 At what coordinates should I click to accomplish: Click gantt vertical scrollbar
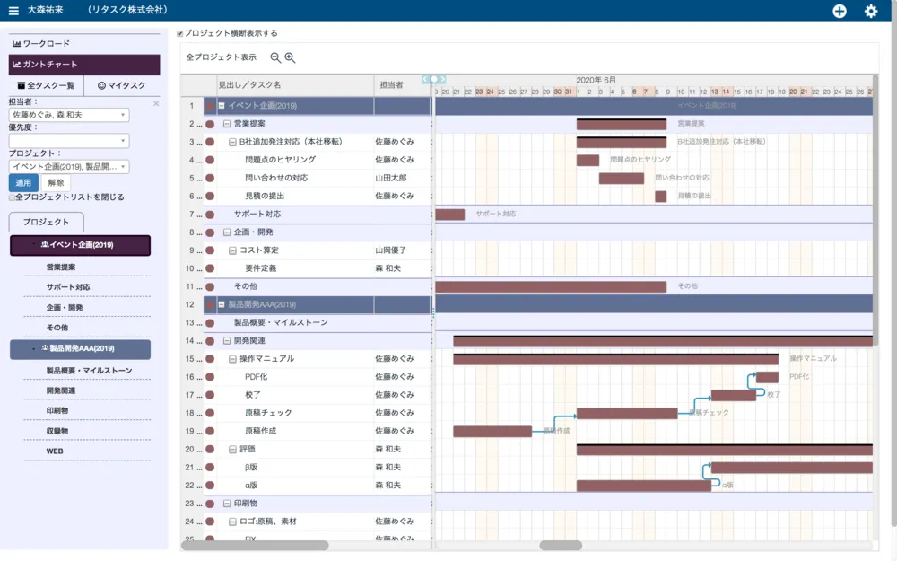point(875,209)
